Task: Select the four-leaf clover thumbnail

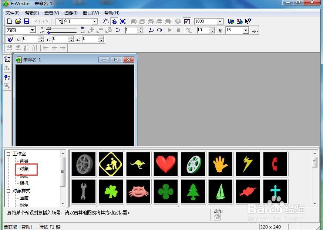Action: click(166, 192)
